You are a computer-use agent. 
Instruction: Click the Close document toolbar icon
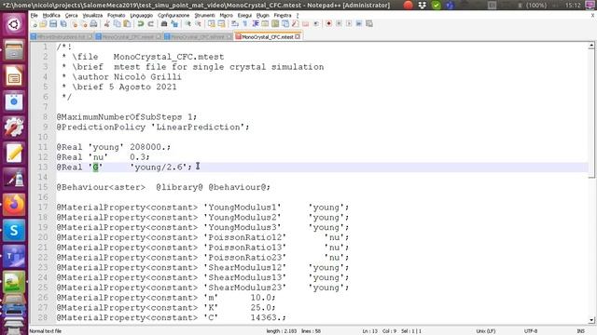click(x=75, y=24)
